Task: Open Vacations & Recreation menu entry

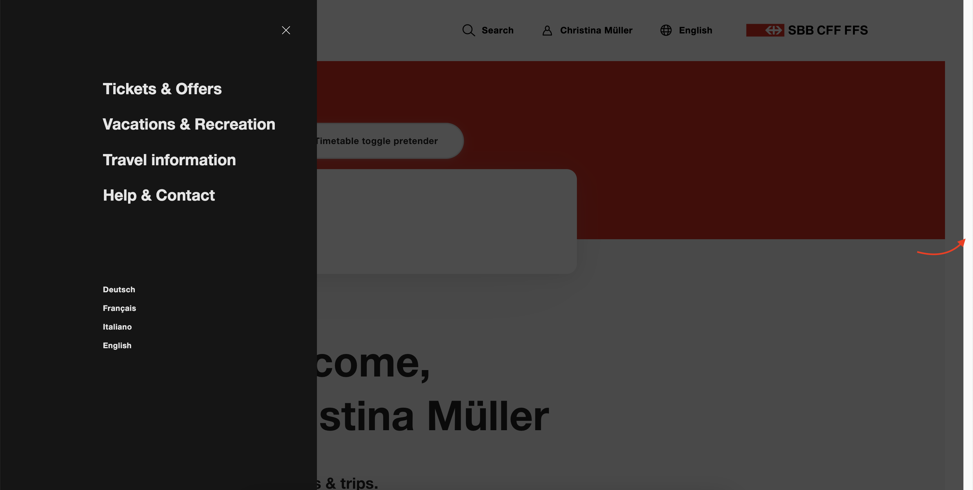Action: (189, 124)
